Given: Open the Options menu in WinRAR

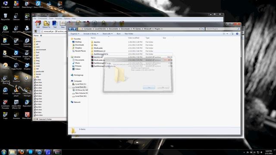Looking at the screenshot, I should (67, 19).
